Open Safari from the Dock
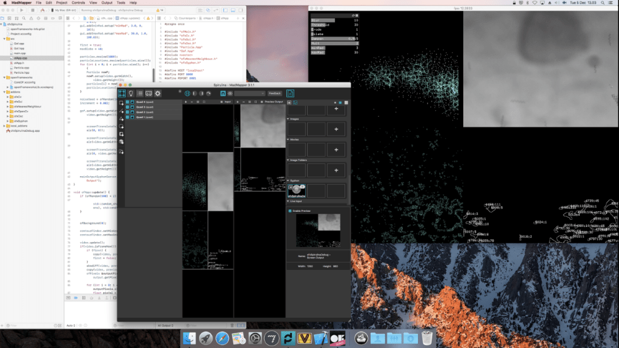Image resolution: width=619 pixels, height=348 pixels. [222, 338]
